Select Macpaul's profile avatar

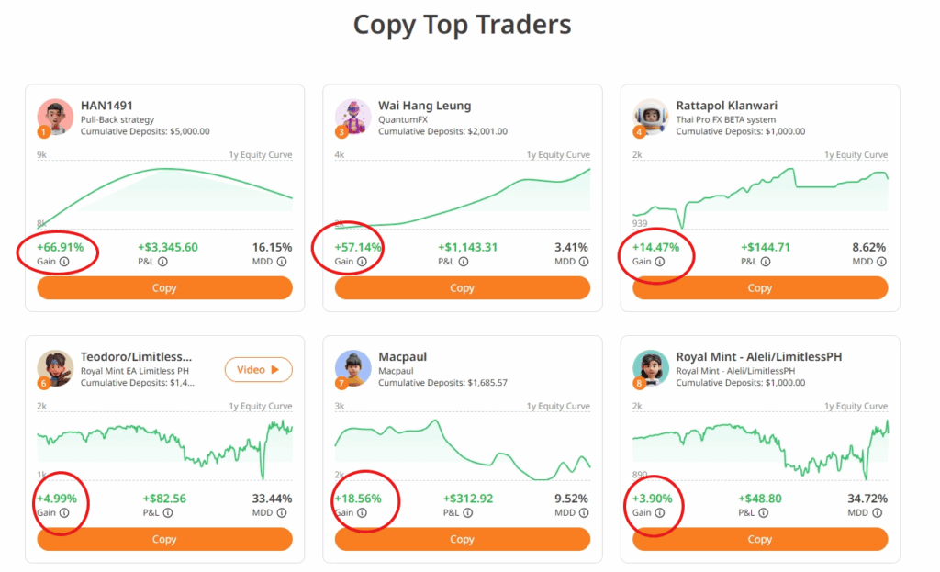tap(353, 368)
